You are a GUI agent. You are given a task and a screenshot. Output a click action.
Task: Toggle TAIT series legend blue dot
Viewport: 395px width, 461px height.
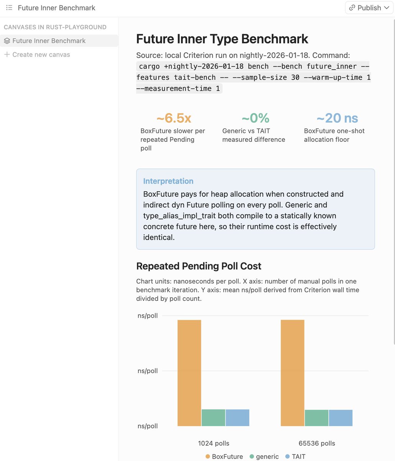(288, 456)
